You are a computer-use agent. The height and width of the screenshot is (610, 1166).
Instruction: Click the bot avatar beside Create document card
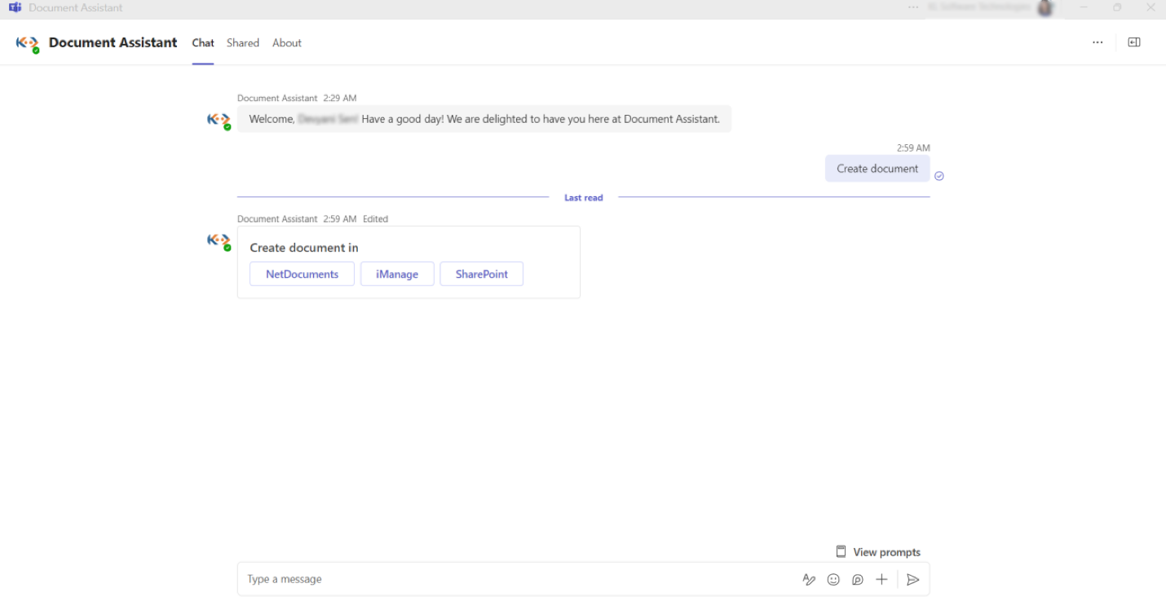[x=219, y=241]
